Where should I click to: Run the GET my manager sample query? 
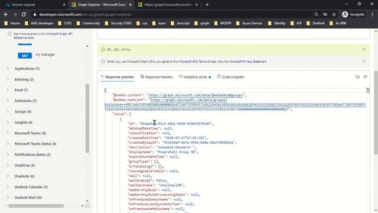(x=25, y=56)
